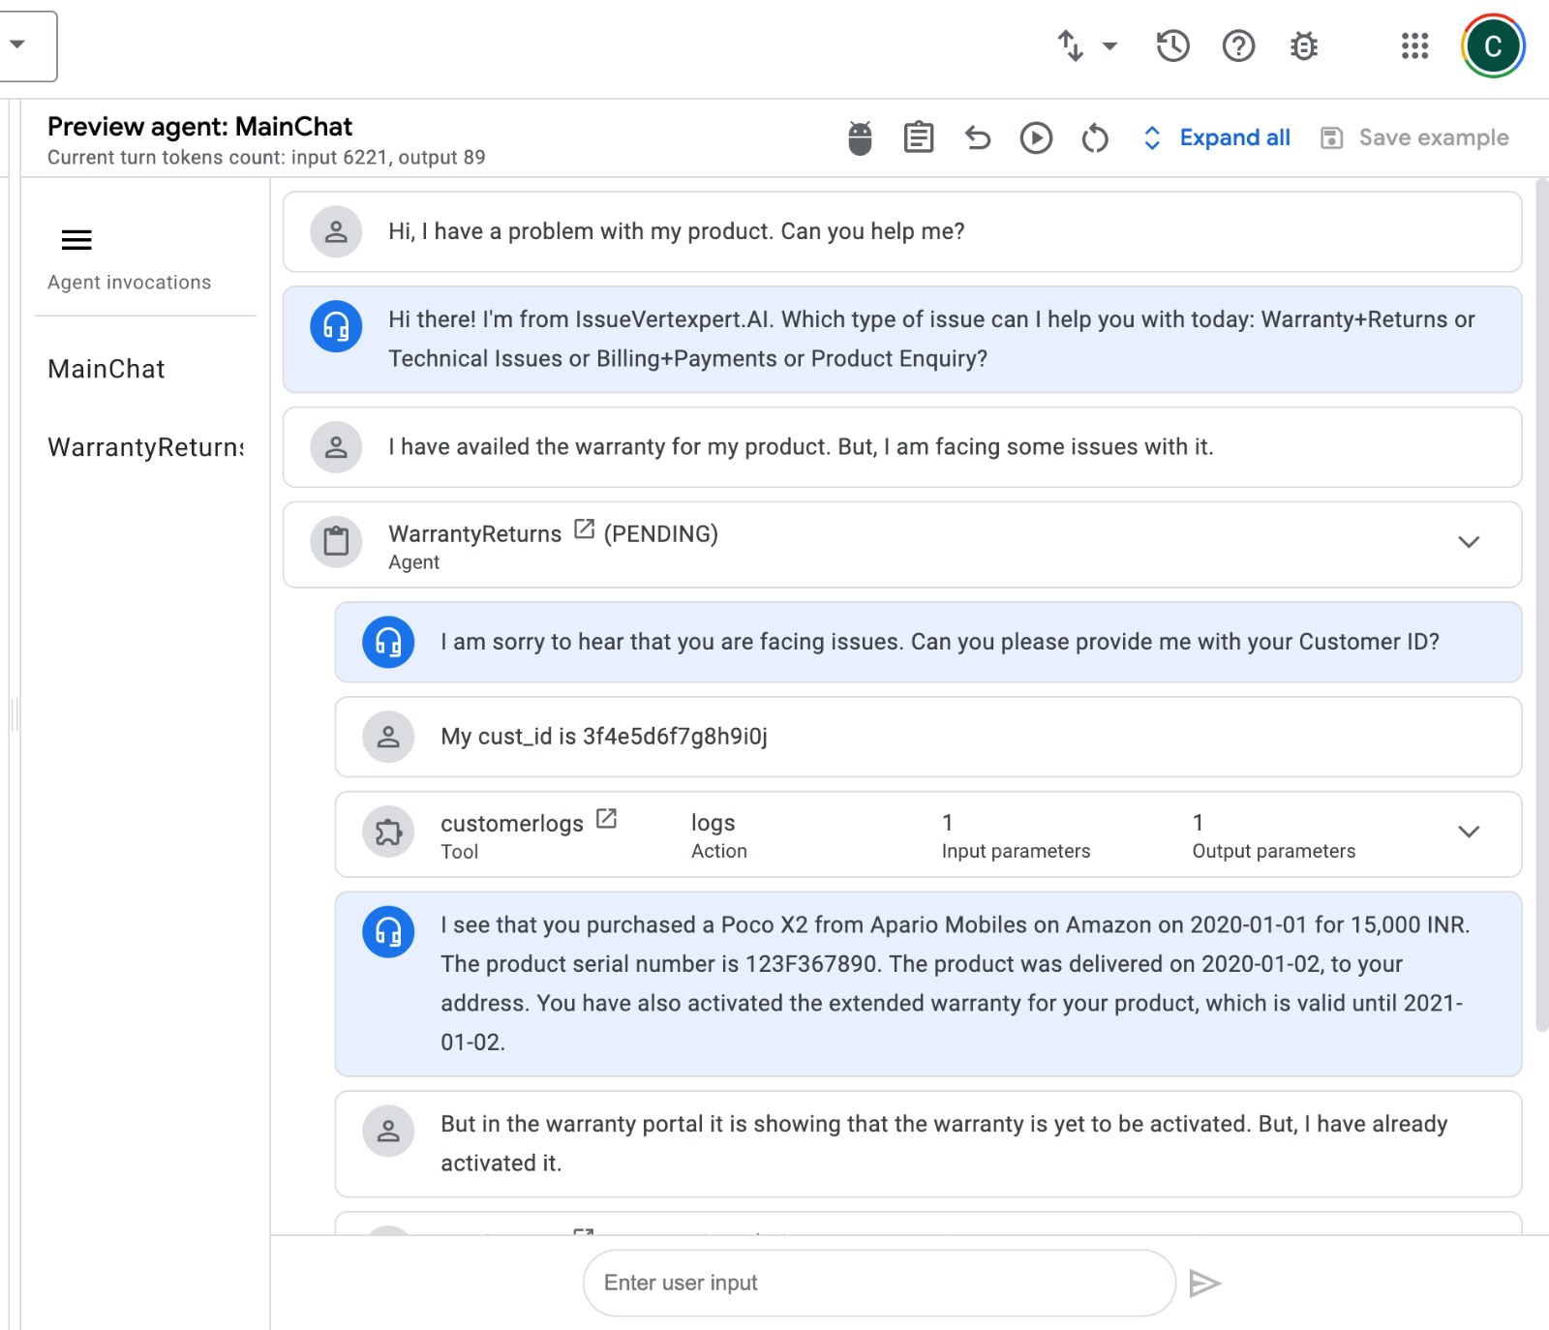This screenshot has width=1549, height=1330.
Task: Open the history clock icon
Action: tap(1172, 45)
